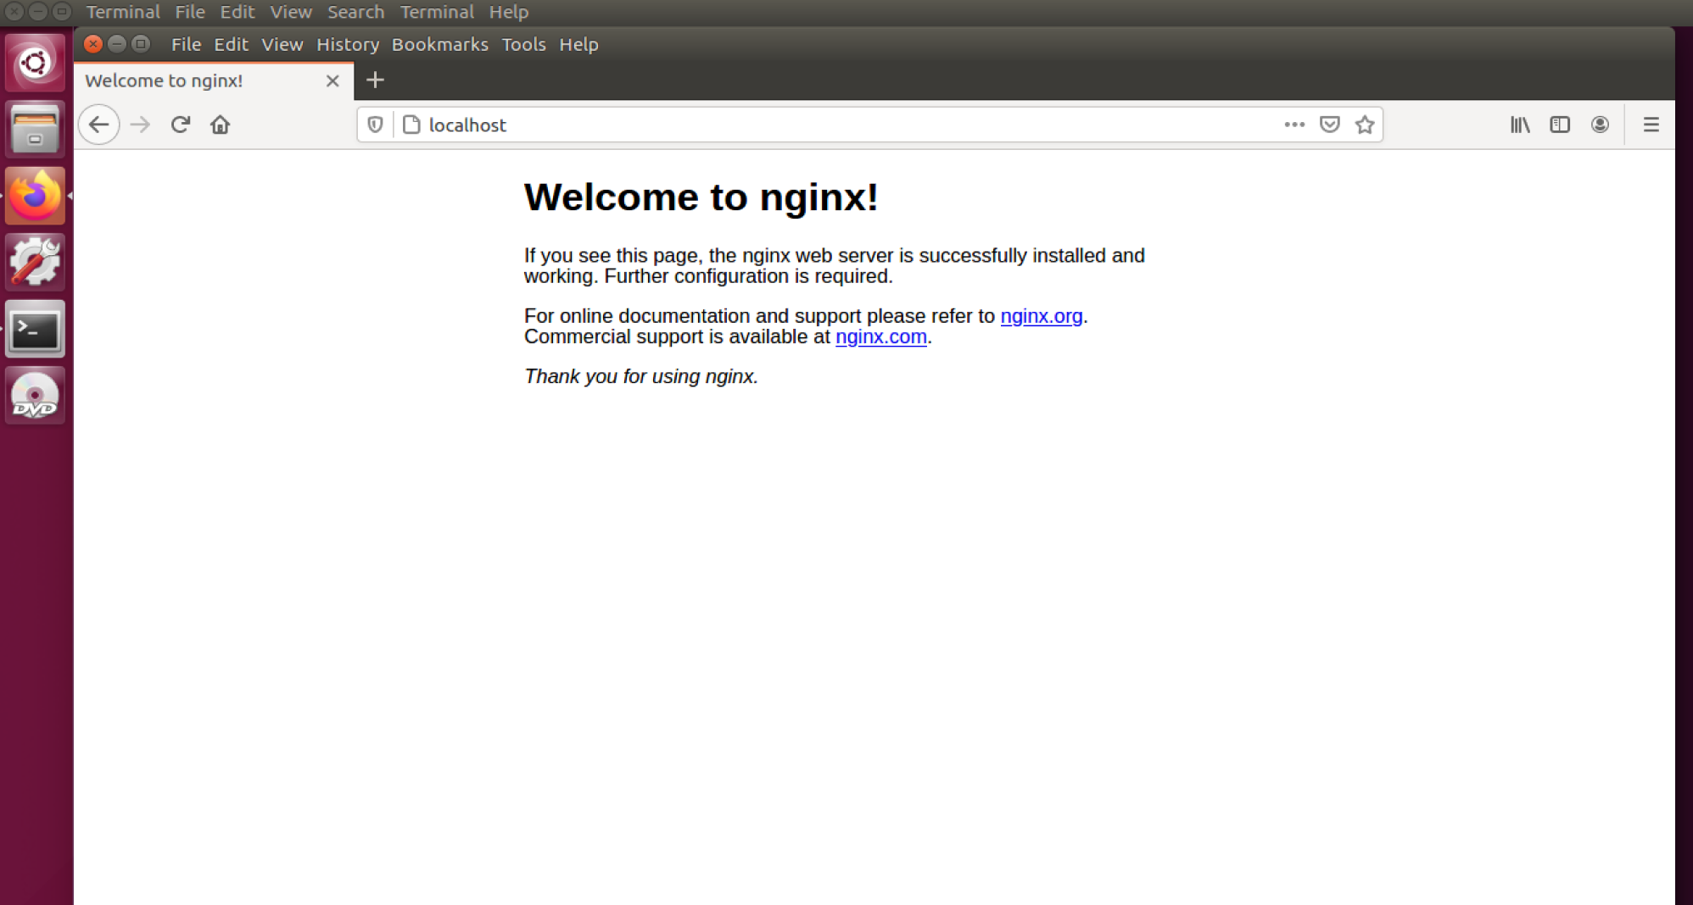The image size is (1693, 905).
Task: Open a new tab
Action: (375, 80)
